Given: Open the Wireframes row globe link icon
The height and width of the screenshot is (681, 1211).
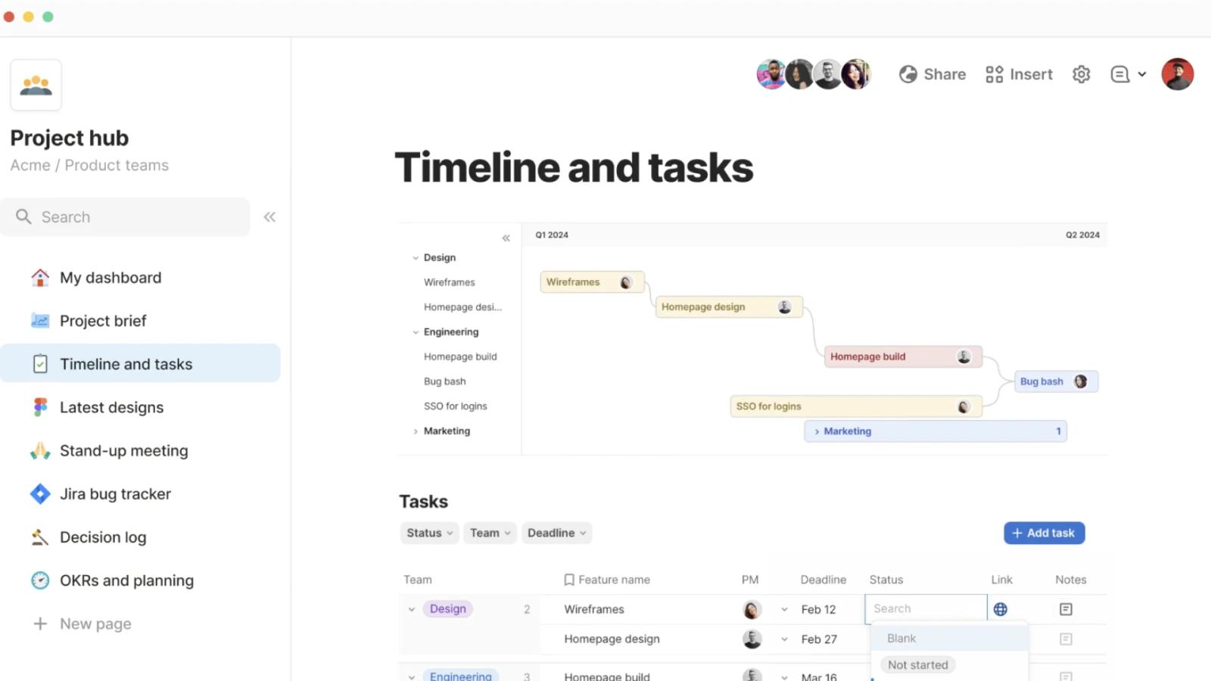Looking at the screenshot, I should [1001, 609].
